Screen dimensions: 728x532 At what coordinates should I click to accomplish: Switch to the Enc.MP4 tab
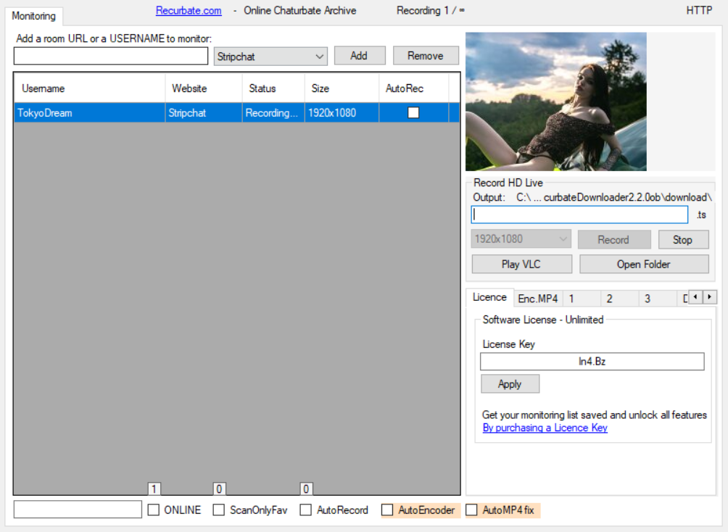[x=538, y=299]
